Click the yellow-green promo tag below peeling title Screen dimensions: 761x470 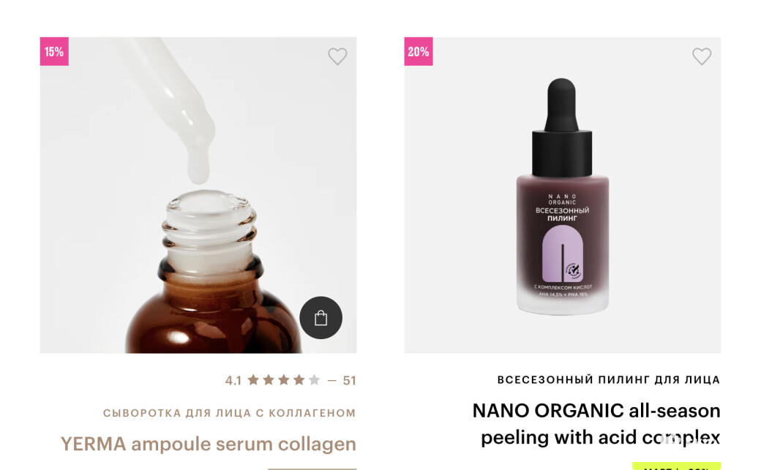point(677,466)
